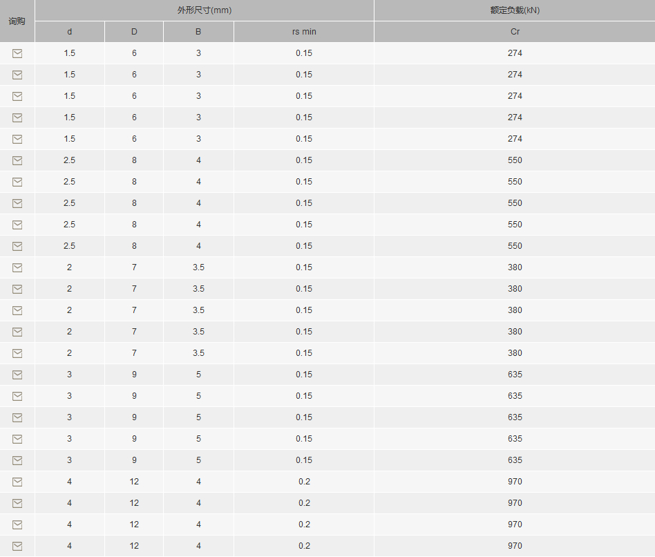
Task: Open the inquiry envelope in the first Cr 970 row
Action: pyautogui.click(x=17, y=482)
